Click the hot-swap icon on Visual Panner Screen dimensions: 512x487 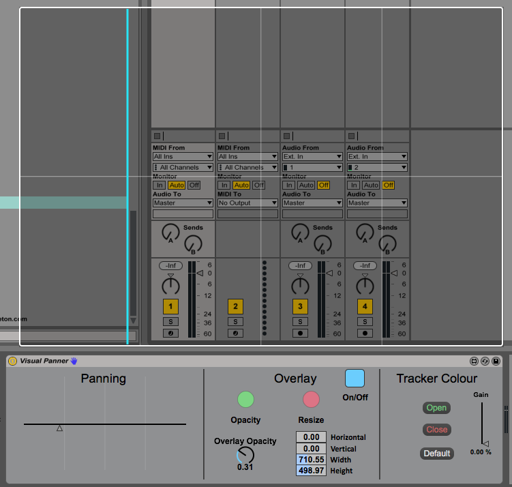click(485, 361)
